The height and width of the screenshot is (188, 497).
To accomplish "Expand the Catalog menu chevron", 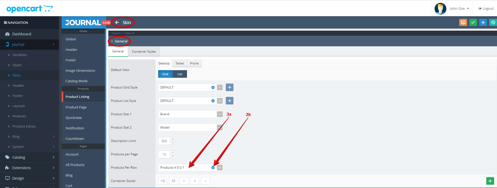I will (x=54, y=157).
